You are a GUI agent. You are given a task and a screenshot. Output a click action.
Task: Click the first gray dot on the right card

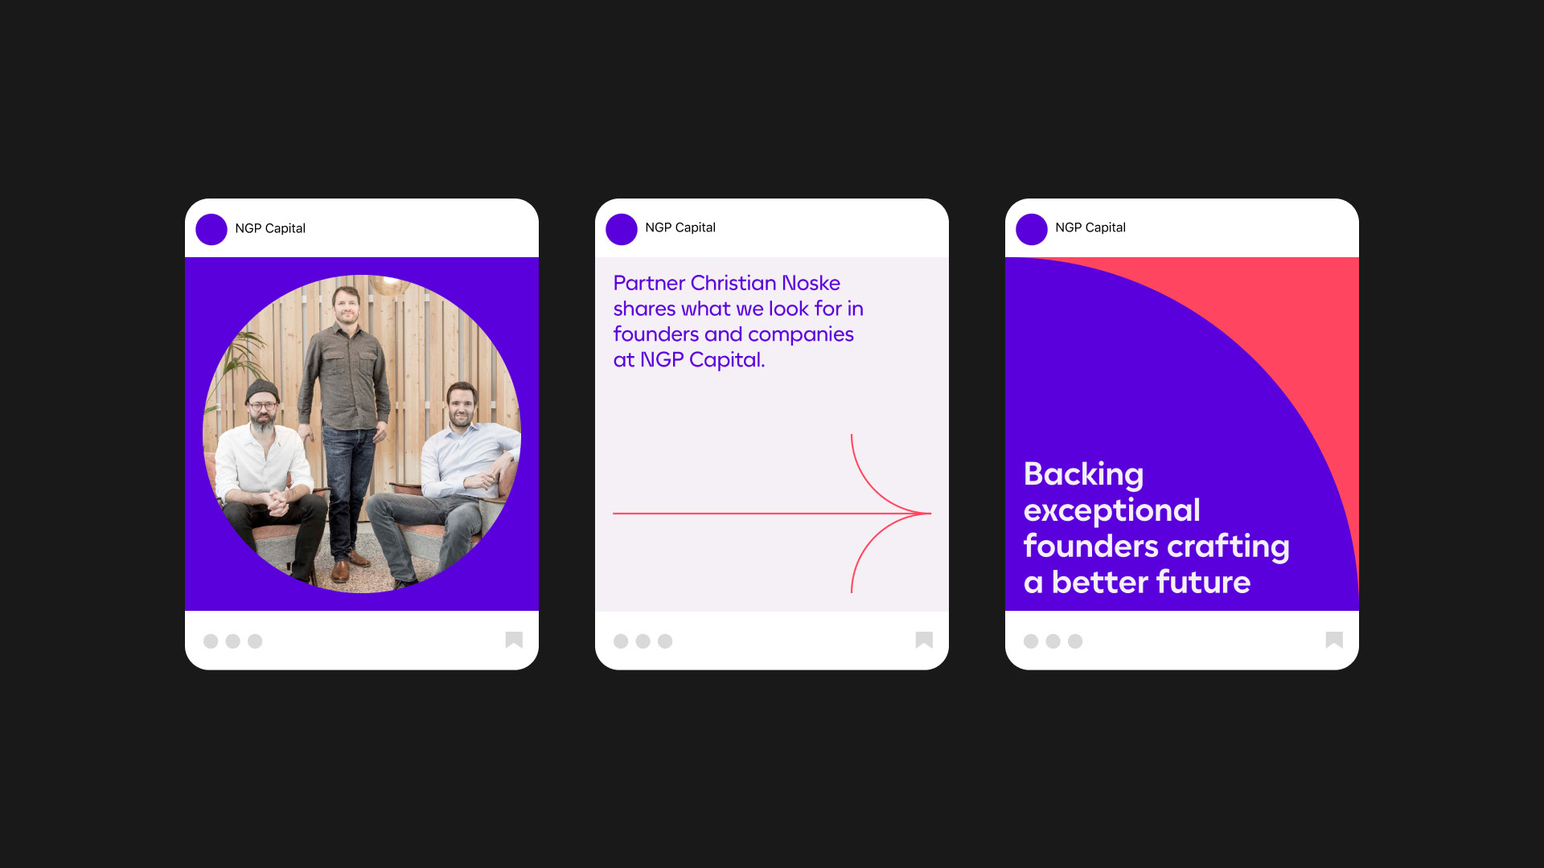click(x=1031, y=641)
